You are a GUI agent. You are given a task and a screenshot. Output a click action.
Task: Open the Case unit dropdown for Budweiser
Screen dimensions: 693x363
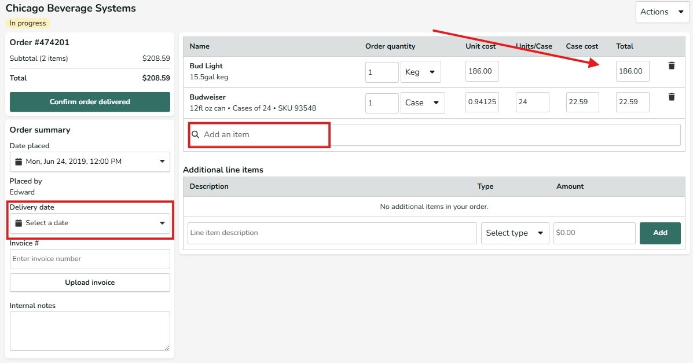tap(422, 102)
